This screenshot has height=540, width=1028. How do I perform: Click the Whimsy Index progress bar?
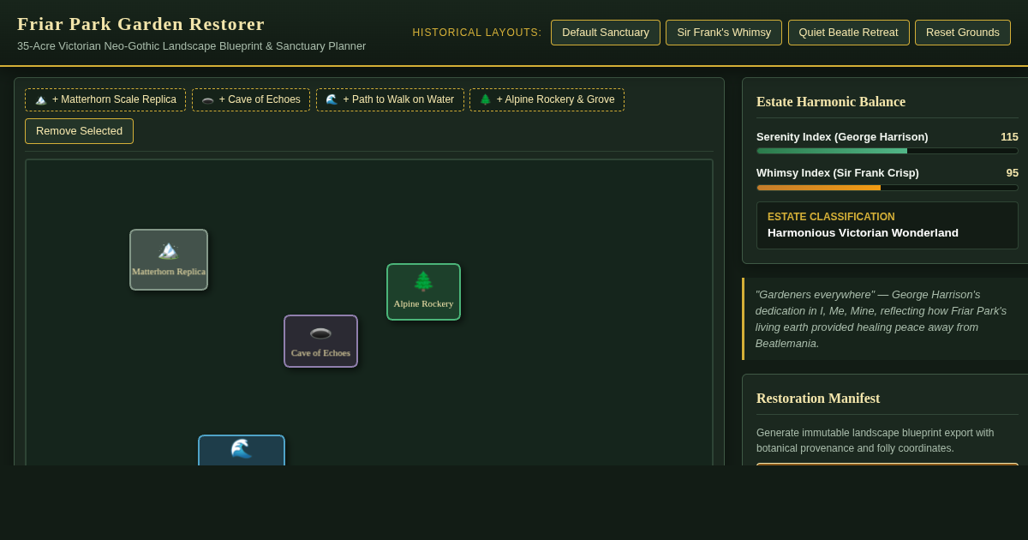click(888, 188)
